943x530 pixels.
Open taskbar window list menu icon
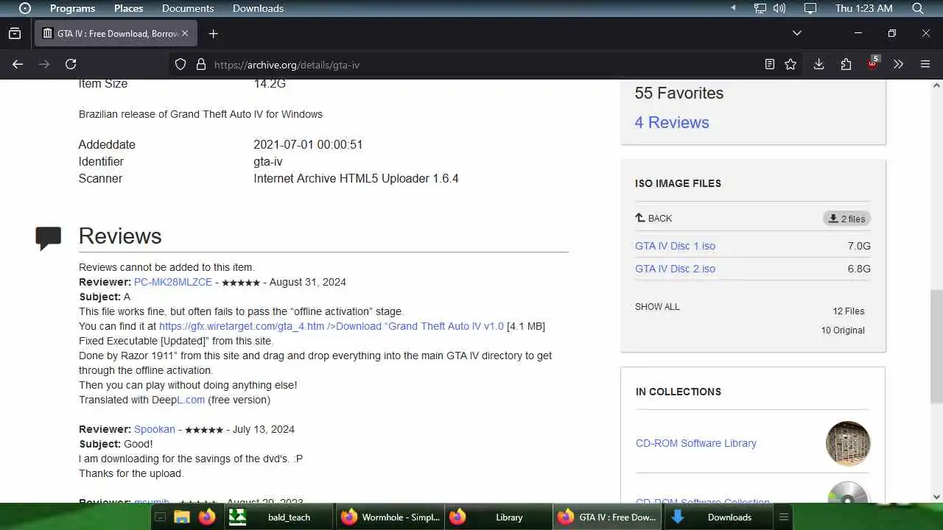tap(784, 517)
